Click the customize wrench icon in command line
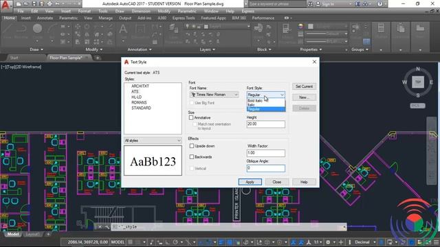The height and width of the screenshot is (247, 440). click(107, 227)
